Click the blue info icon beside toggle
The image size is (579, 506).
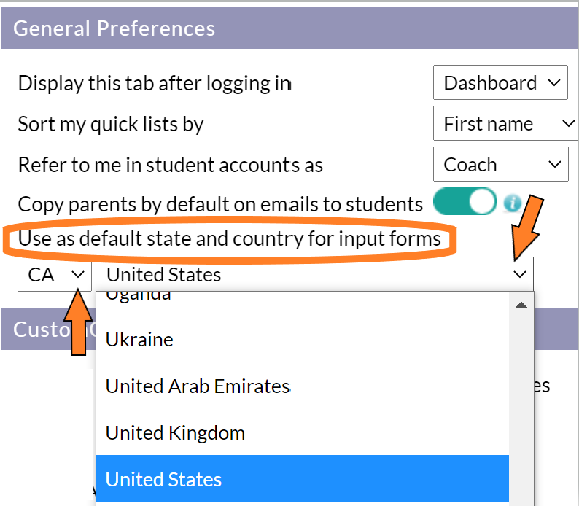513,203
